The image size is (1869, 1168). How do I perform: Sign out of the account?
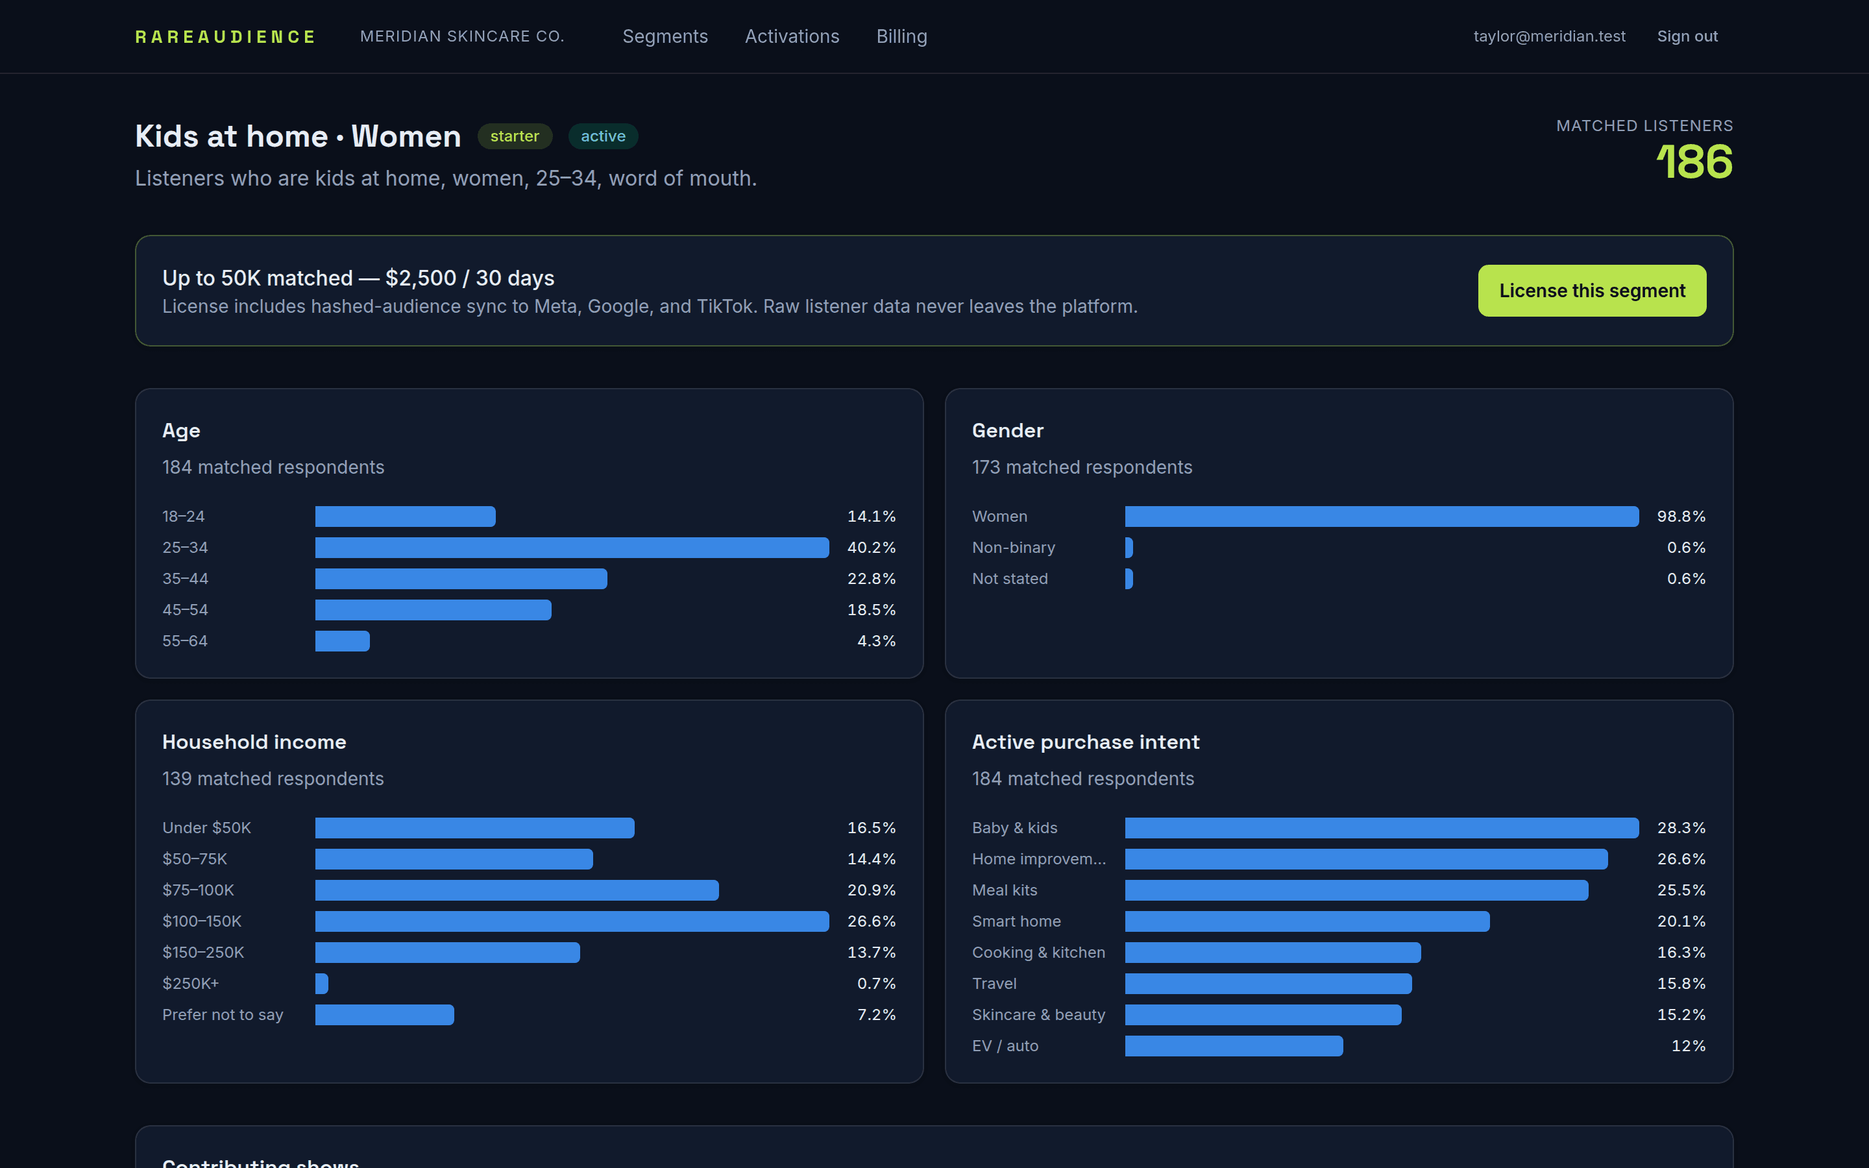click(x=1687, y=36)
